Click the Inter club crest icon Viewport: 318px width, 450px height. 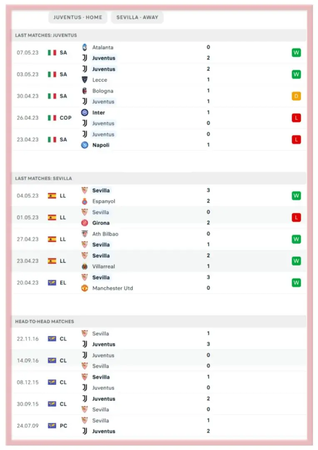[84, 112]
